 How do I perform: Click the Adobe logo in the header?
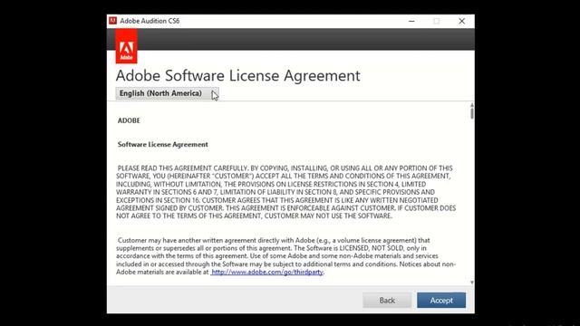[126, 46]
